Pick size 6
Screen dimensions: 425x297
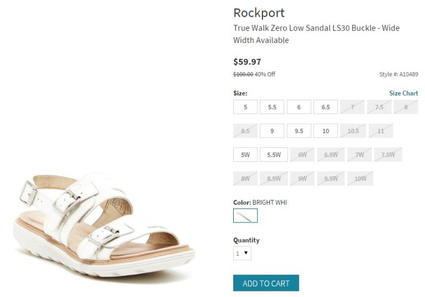299,107
